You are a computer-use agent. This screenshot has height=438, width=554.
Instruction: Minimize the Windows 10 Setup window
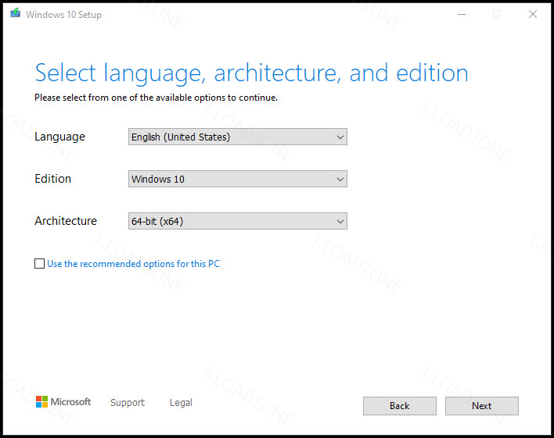click(x=462, y=15)
